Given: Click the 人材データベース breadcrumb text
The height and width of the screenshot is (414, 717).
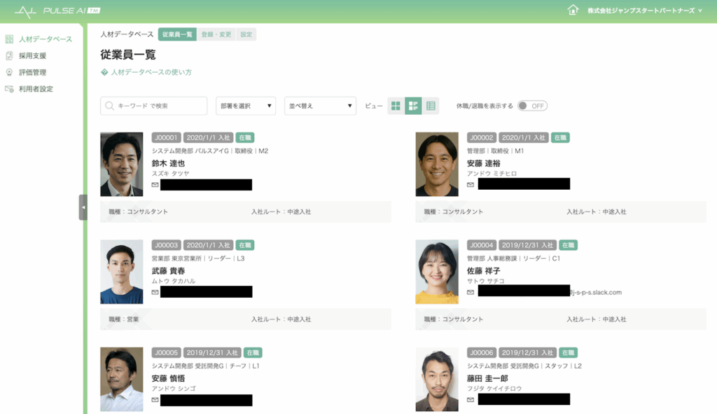Looking at the screenshot, I should click(127, 34).
